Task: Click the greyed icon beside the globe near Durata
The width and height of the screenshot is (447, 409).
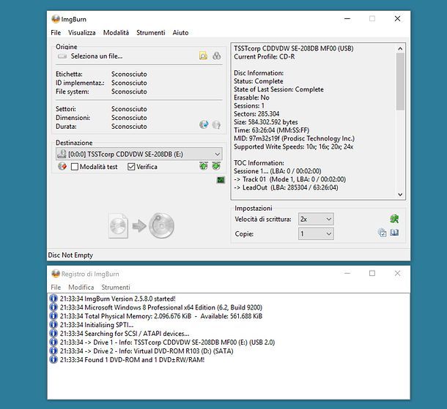Action: (216, 124)
